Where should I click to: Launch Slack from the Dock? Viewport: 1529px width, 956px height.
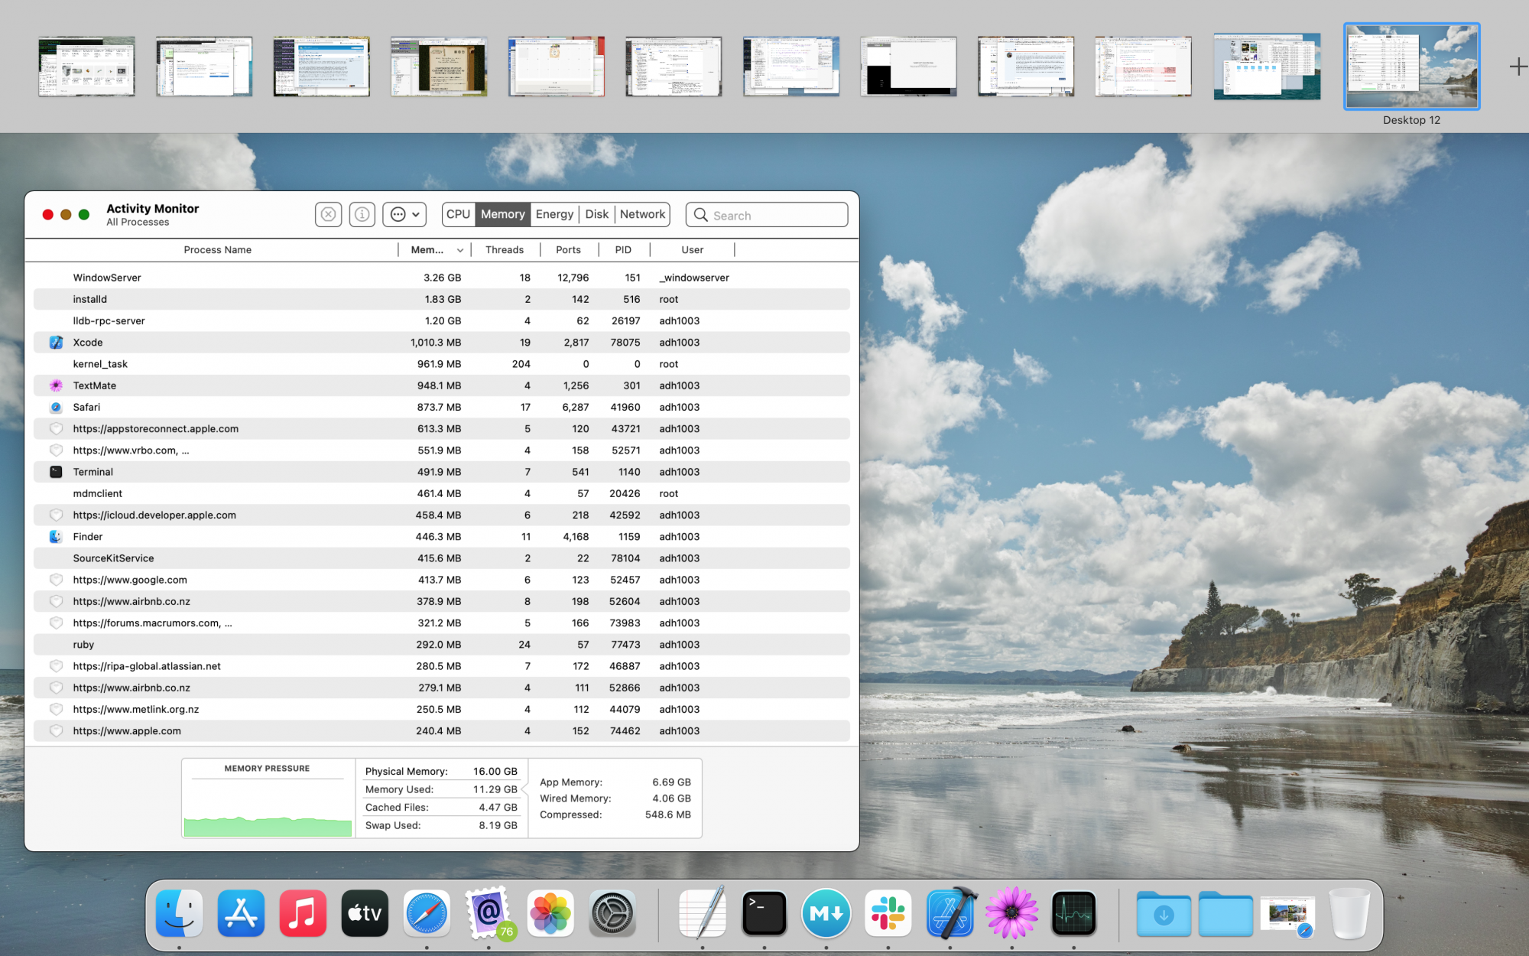[888, 913]
